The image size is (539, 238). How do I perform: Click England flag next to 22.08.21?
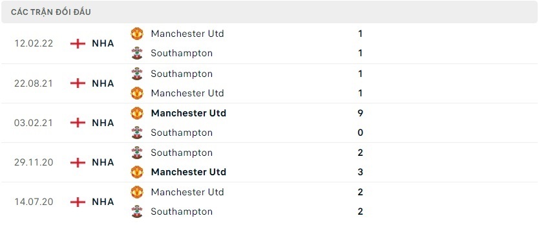click(78, 83)
